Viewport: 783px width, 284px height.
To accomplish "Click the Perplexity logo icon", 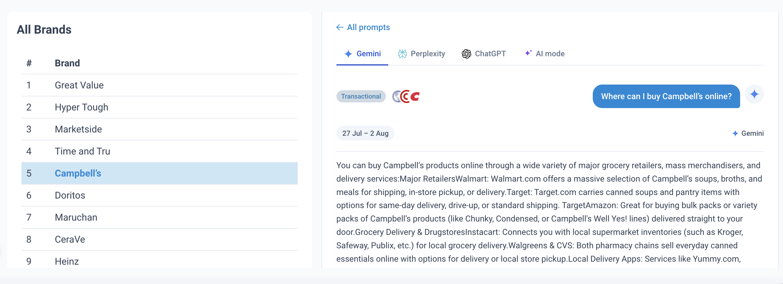I will 402,54.
